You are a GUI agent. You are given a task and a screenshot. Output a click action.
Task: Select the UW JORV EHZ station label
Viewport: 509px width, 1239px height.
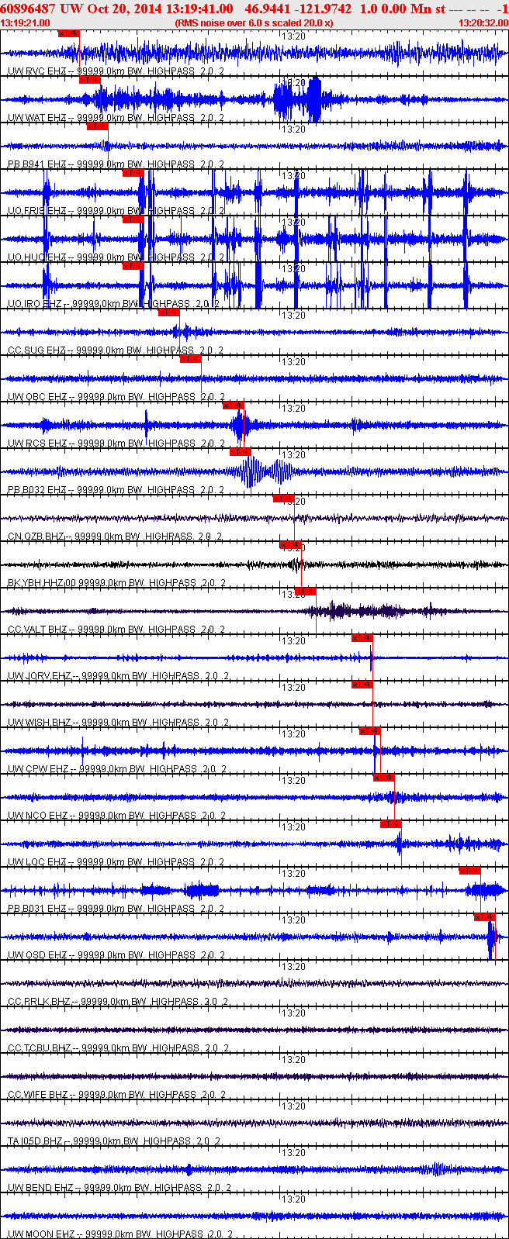click(x=119, y=676)
